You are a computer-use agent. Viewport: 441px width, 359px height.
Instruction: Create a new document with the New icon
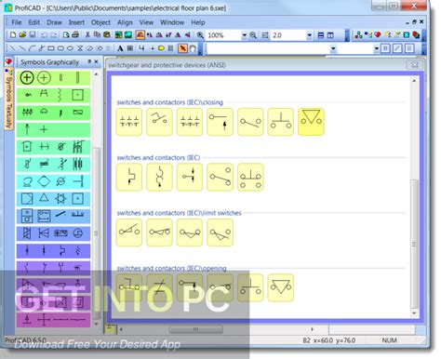[13, 35]
